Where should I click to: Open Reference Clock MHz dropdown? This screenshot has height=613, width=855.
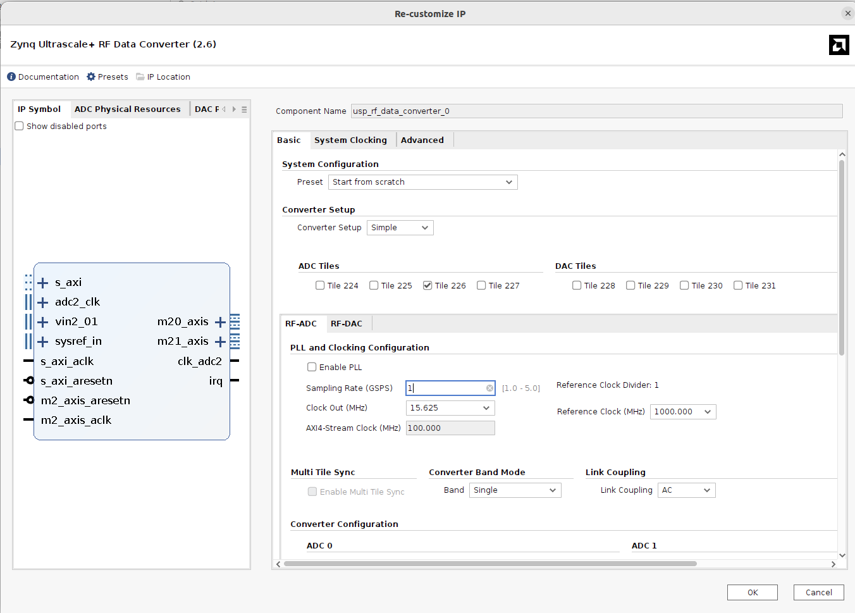pyautogui.click(x=683, y=412)
